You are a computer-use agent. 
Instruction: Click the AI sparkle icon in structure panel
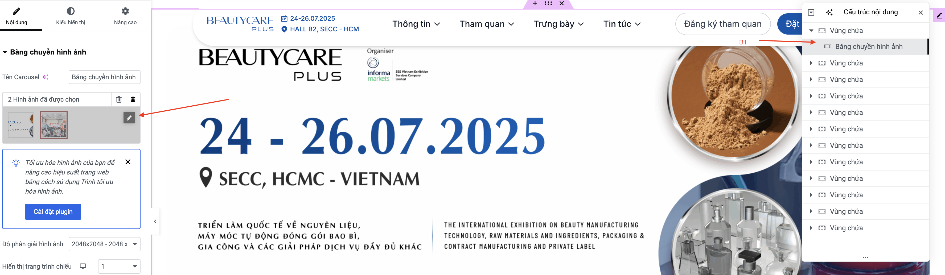click(829, 12)
